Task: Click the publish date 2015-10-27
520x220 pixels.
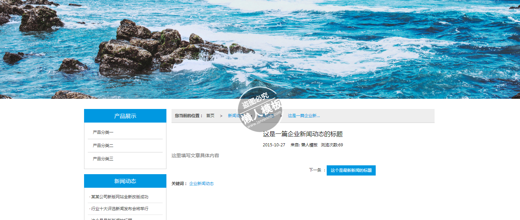Action: pos(274,145)
